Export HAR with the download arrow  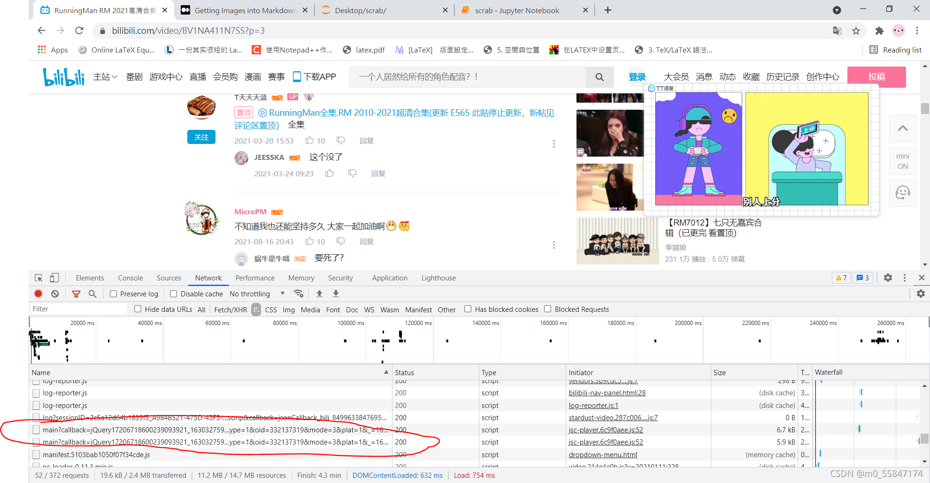pos(336,294)
